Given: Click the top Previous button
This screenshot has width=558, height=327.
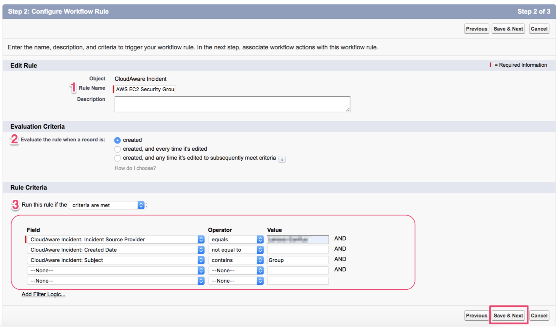Looking at the screenshot, I should tap(476, 29).
